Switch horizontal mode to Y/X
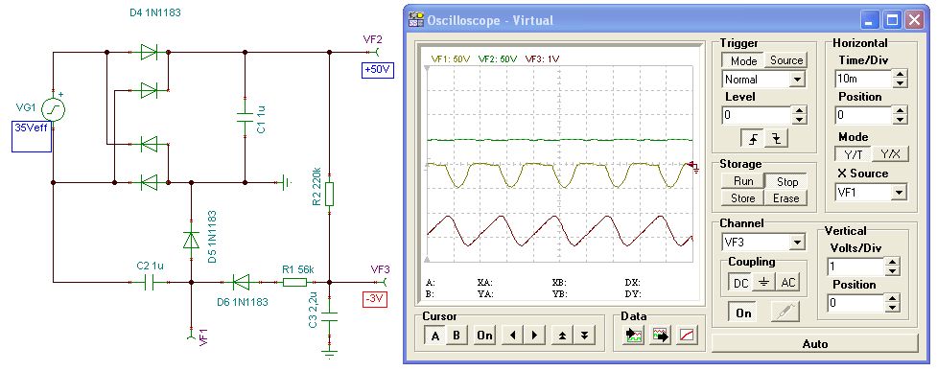937x371 pixels. coord(890,154)
